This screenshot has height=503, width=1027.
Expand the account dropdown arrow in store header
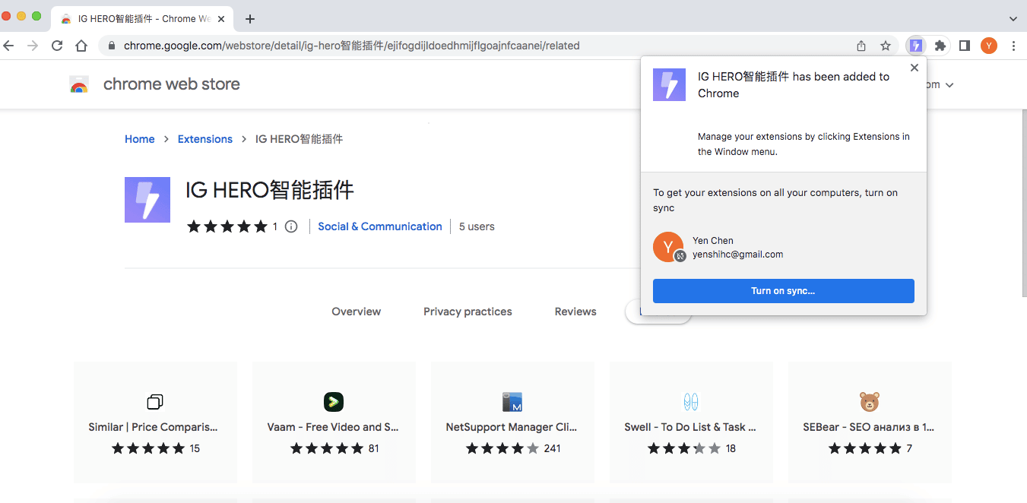point(949,85)
